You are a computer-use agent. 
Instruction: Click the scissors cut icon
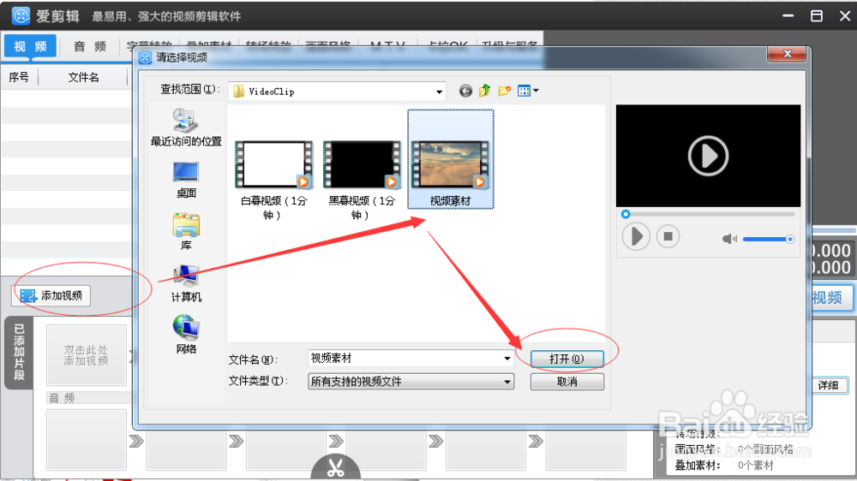(336, 467)
